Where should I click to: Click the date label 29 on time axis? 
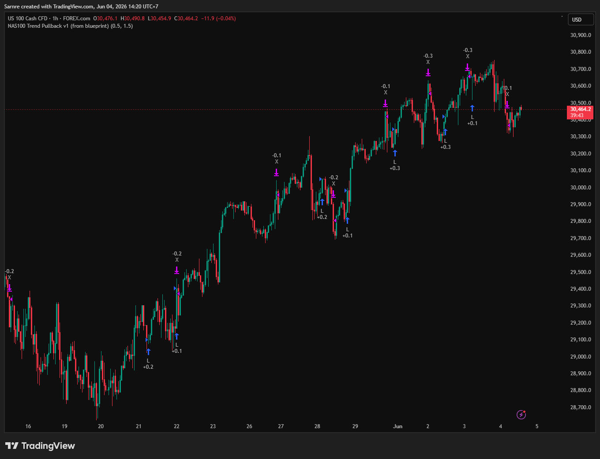355,426
